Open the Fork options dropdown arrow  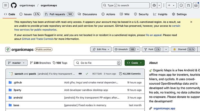pos(166,49)
